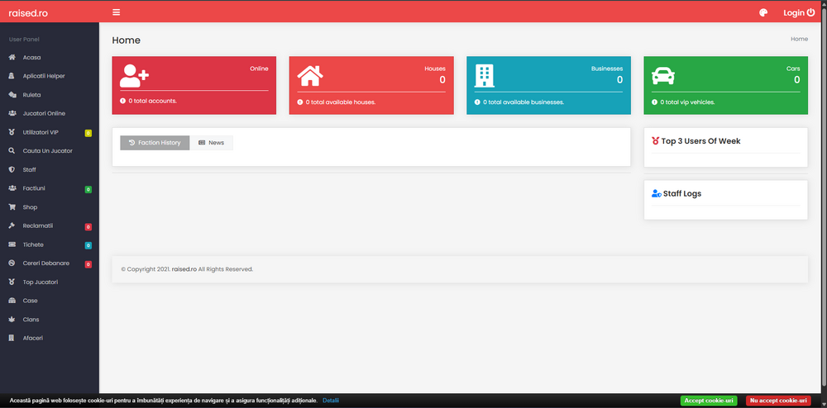This screenshot has width=827, height=408.
Task: Click Accept cookie-uri button
Action: (x=709, y=401)
